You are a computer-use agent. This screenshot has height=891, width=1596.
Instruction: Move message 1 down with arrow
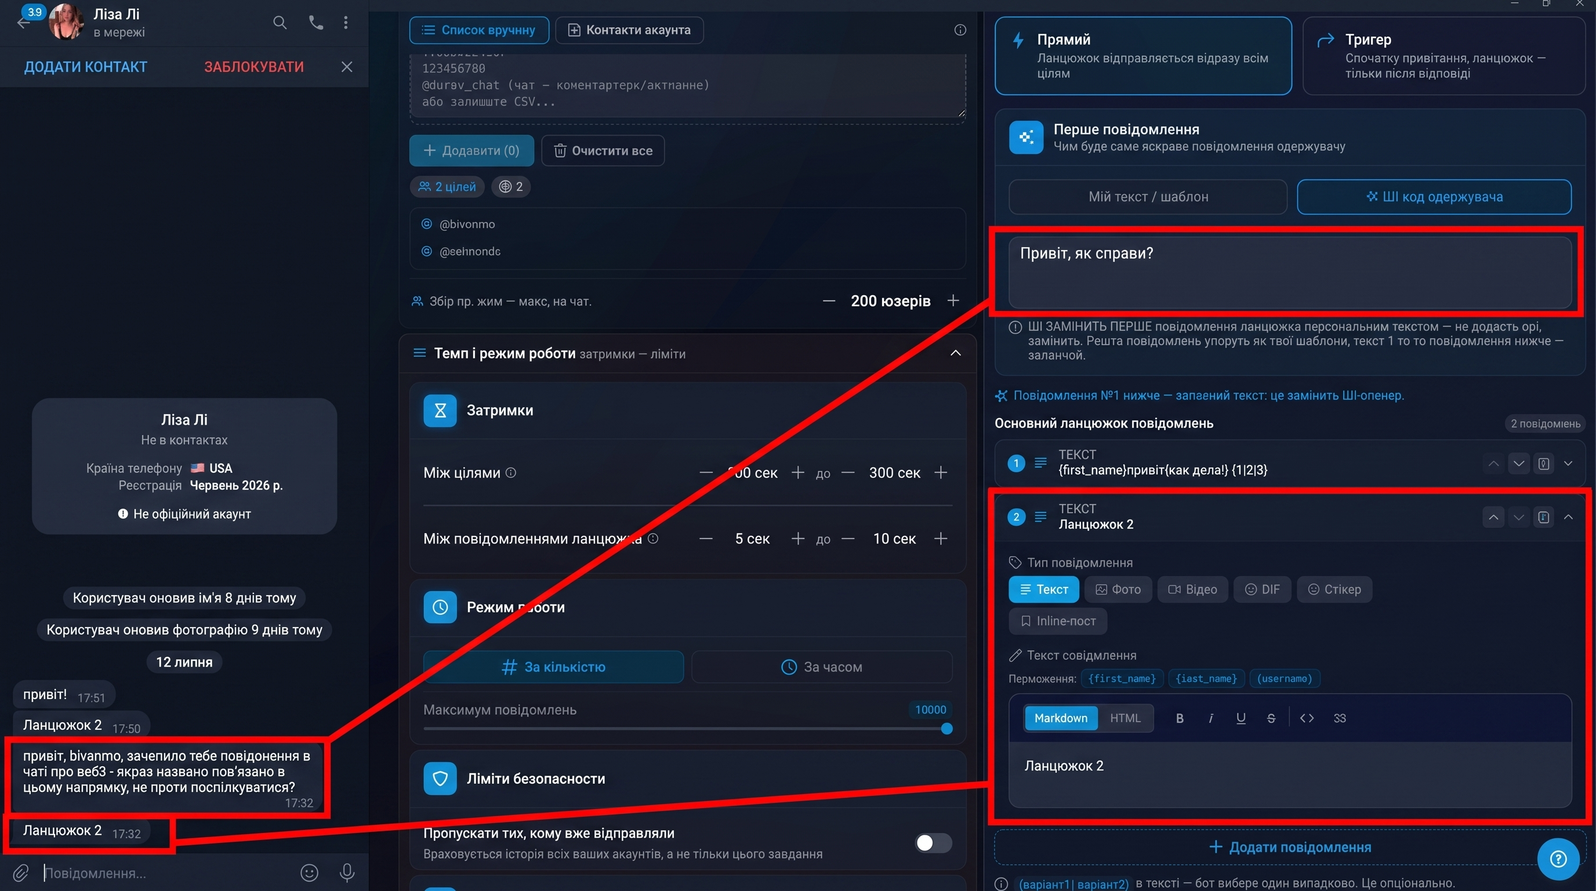coord(1518,463)
